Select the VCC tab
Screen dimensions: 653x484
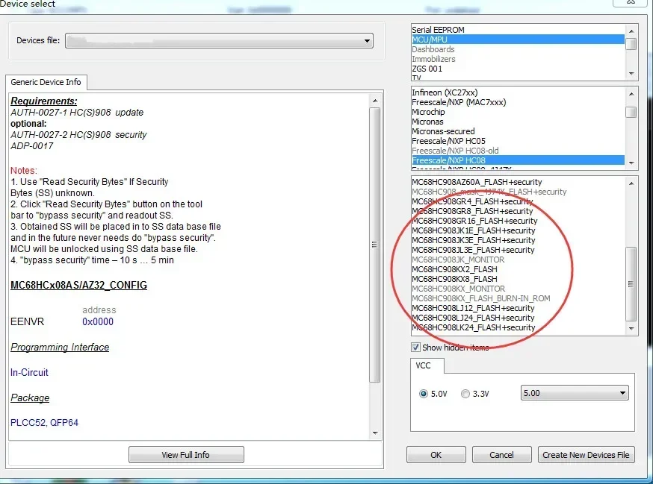coord(423,365)
